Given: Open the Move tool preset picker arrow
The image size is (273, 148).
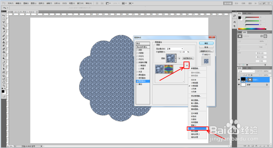Looking at the screenshot, I should [x=7, y=8].
